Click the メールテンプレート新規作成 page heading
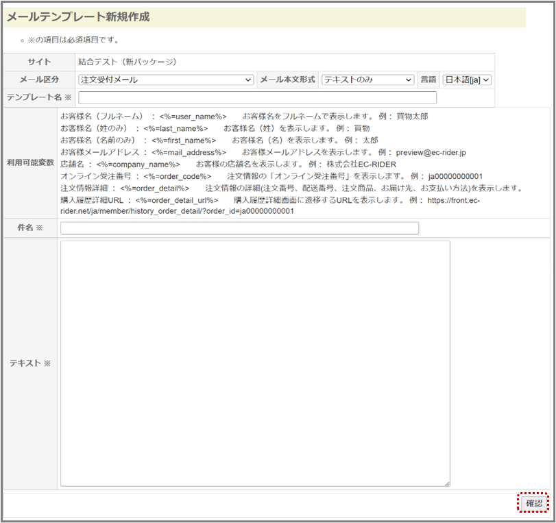 pyautogui.click(x=78, y=16)
